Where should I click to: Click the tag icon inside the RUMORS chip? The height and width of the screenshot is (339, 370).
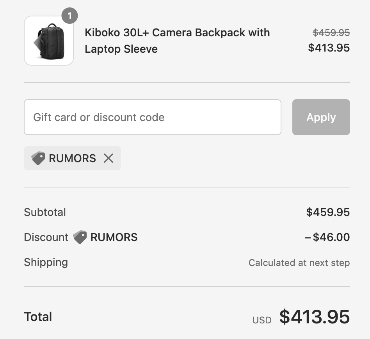click(39, 158)
